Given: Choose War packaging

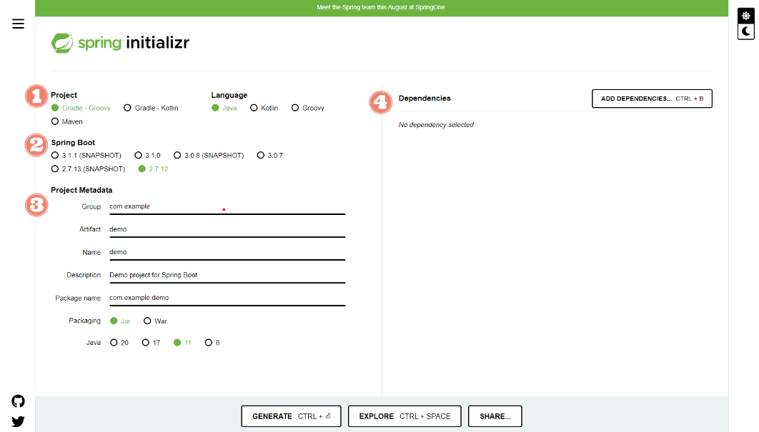Looking at the screenshot, I should point(155,321).
